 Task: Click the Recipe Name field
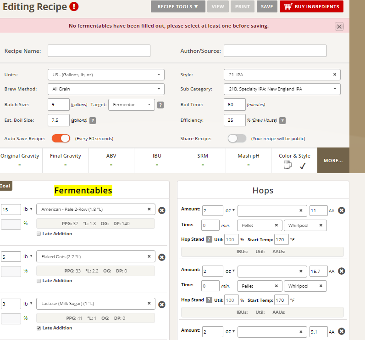coord(99,51)
